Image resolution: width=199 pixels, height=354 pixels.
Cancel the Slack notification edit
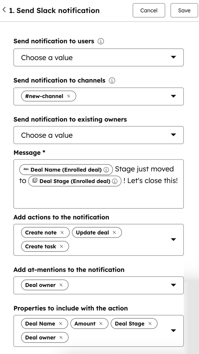click(x=149, y=11)
